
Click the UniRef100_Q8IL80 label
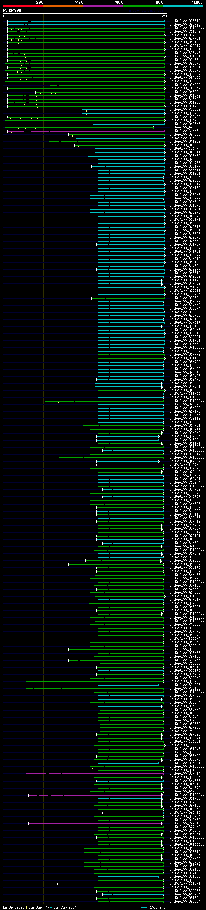coord(185,876)
